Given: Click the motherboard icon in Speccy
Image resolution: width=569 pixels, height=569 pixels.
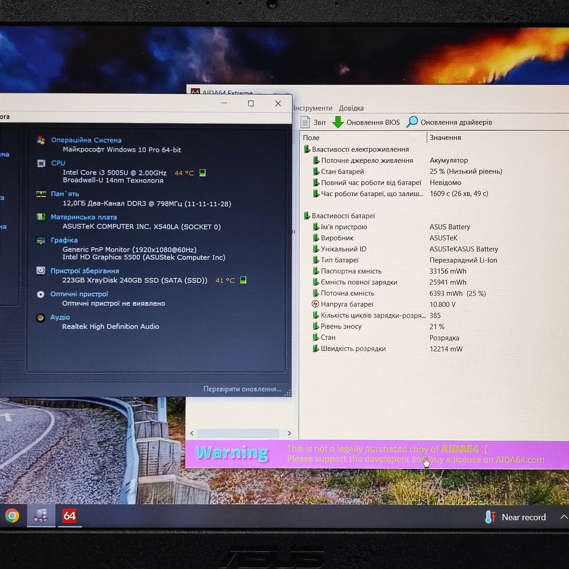Looking at the screenshot, I should [41, 217].
